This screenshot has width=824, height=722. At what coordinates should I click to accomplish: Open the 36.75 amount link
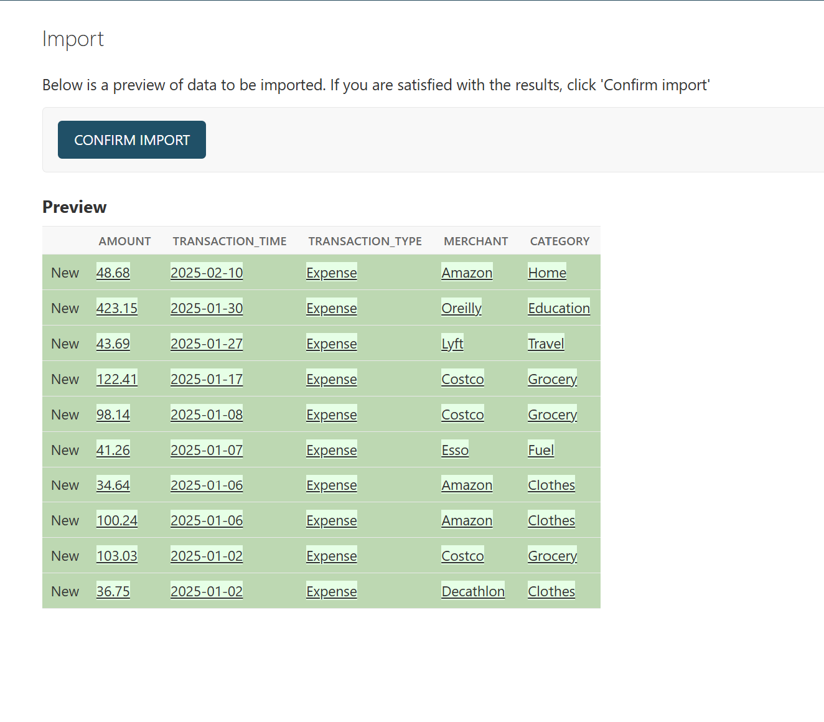click(113, 591)
